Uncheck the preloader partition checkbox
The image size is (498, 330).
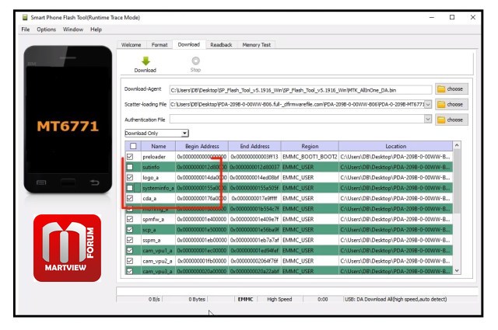coord(130,157)
